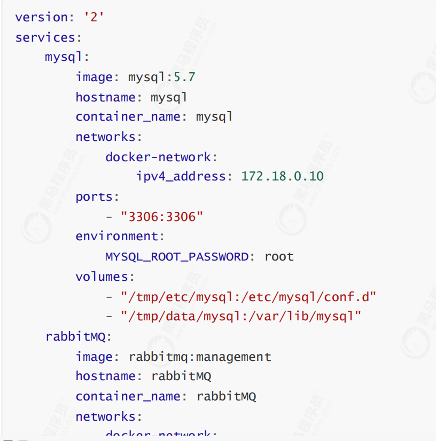
Task: Click the container_name key under mysql
Action: pyautogui.click(x=128, y=117)
